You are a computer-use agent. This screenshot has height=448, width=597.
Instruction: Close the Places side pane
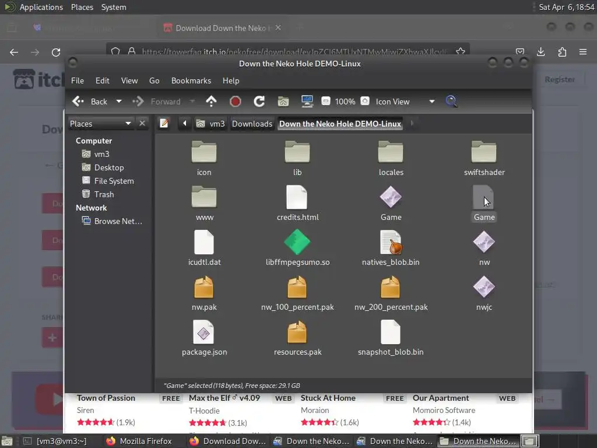point(142,124)
